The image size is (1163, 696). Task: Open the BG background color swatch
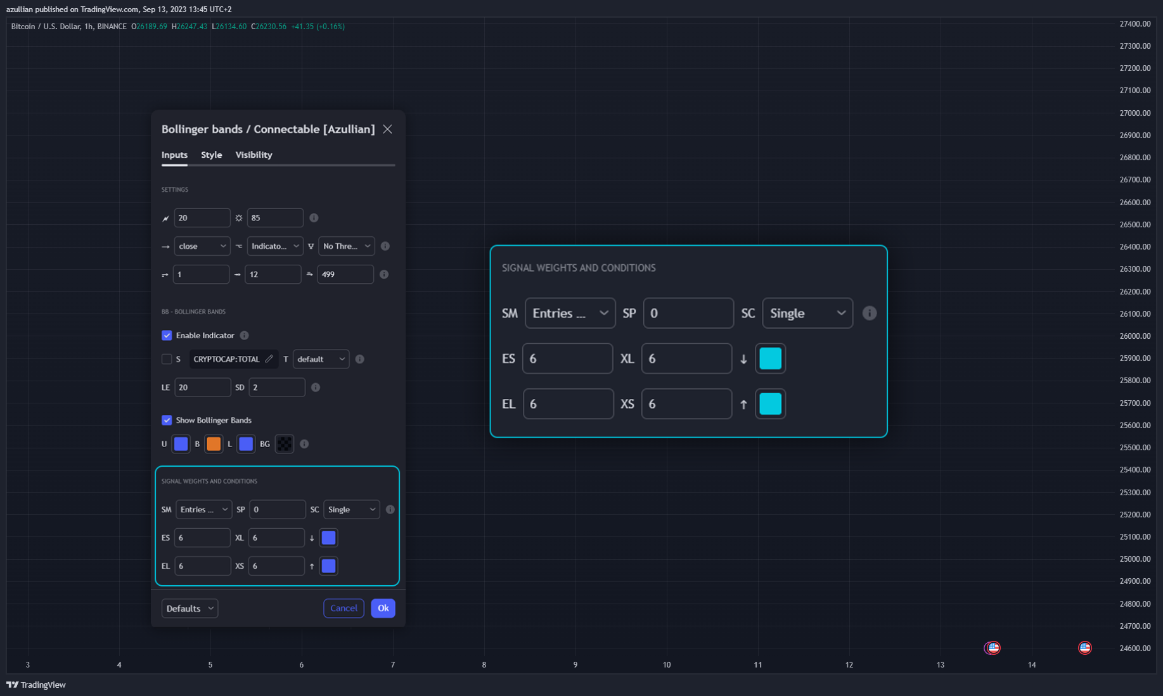[x=285, y=444]
